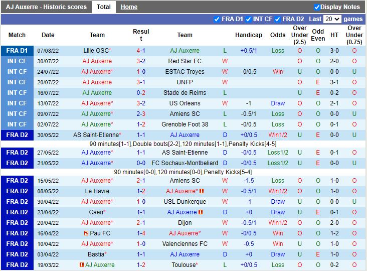The width and height of the screenshot is (367, 271).
Task: Click the 2-3 result against Amiens SC
Action: click(141, 114)
